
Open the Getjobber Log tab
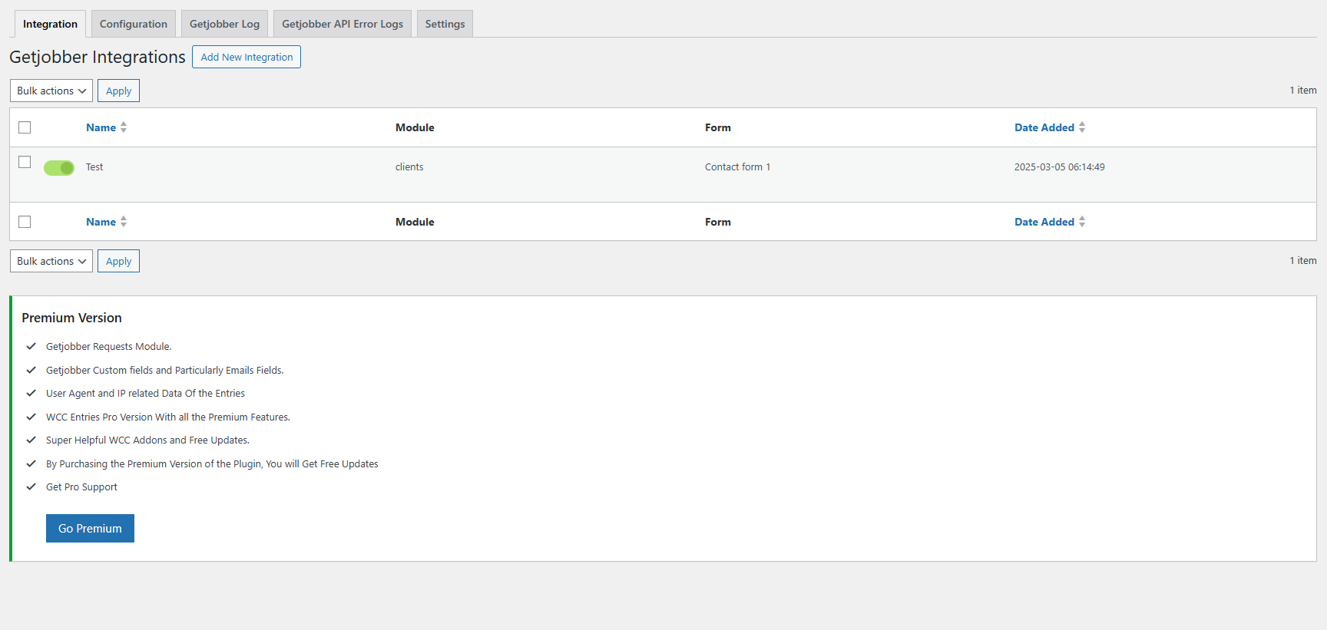224,24
